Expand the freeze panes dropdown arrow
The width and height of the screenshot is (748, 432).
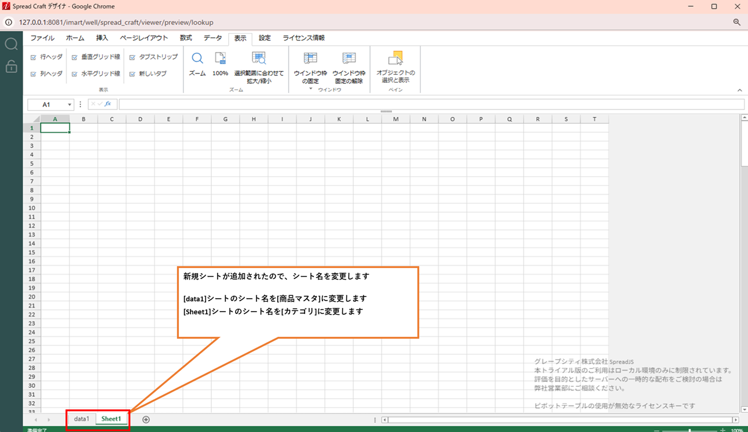[x=310, y=89]
